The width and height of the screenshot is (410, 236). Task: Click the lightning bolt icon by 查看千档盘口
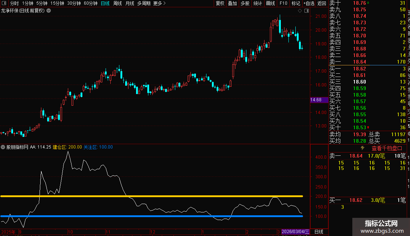[362, 148]
